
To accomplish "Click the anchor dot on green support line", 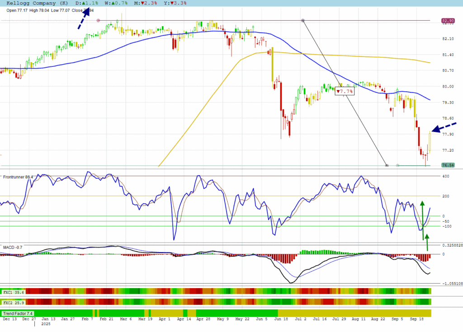I will coord(397,165).
